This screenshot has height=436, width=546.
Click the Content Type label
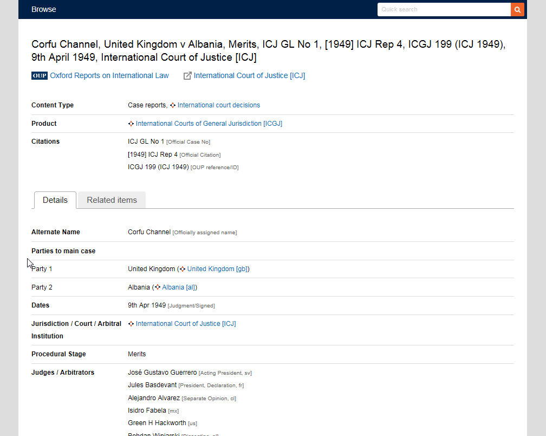pos(53,105)
